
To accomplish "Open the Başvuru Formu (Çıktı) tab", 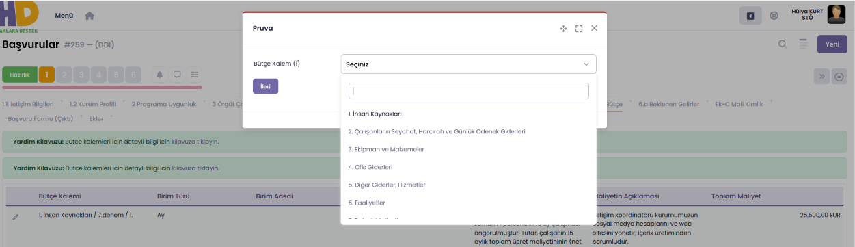I will pyautogui.click(x=40, y=119).
